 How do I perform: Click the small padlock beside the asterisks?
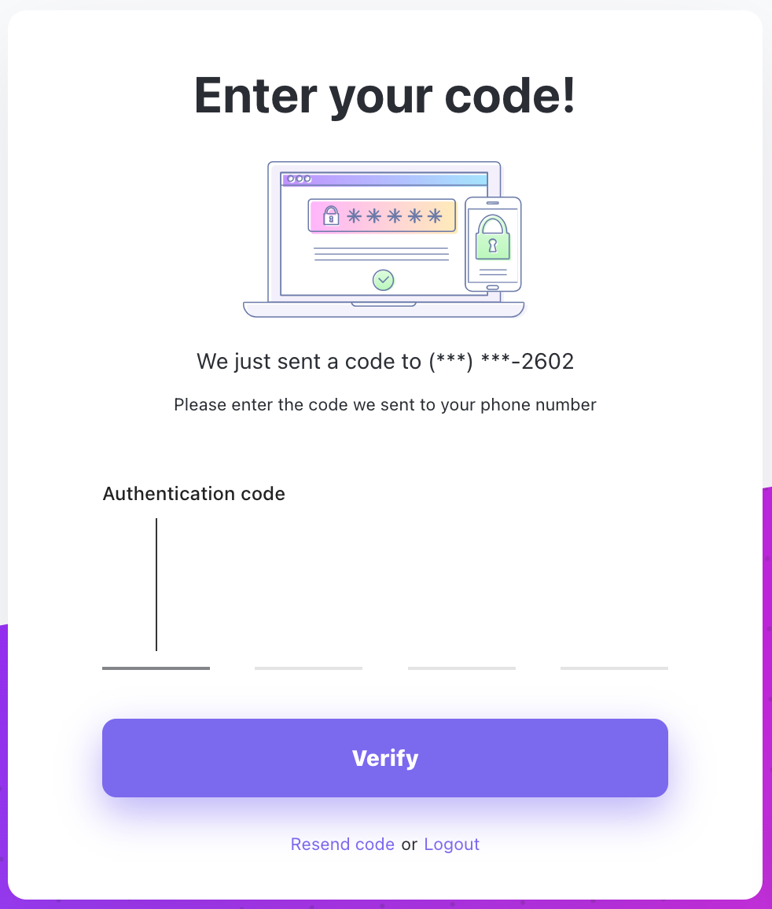click(x=330, y=215)
